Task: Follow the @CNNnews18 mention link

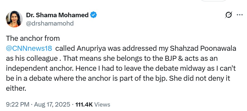Action: click(x=29, y=48)
